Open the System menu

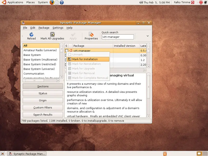(x=43, y=2)
